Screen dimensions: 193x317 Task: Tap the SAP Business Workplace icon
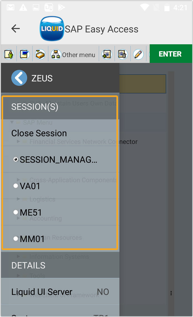point(40,54)
